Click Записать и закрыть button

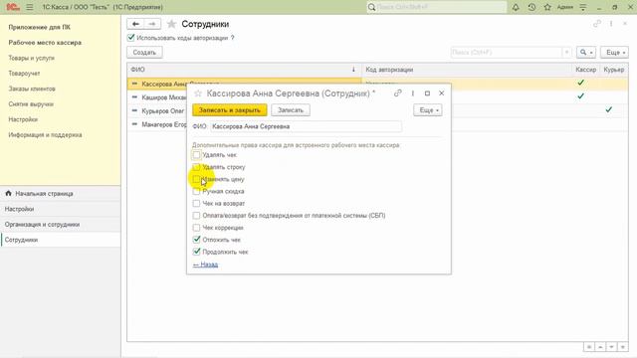230,110
